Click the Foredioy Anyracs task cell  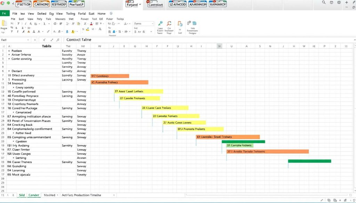(x=34, y=96)
